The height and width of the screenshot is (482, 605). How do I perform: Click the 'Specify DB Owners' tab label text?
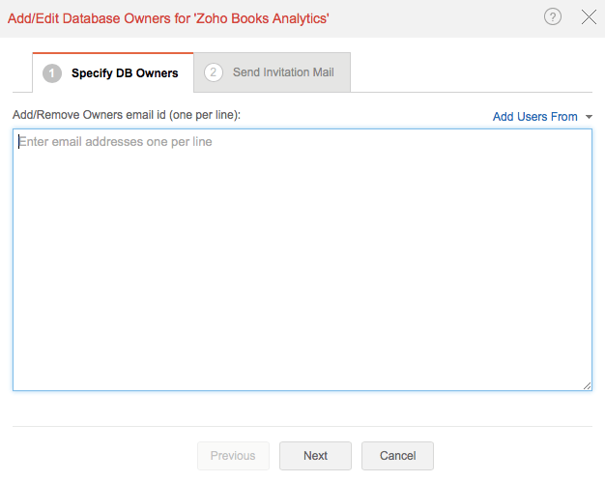[125, 73]
